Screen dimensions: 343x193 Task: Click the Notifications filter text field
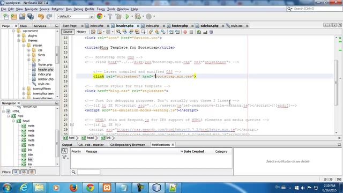point(88,172)
